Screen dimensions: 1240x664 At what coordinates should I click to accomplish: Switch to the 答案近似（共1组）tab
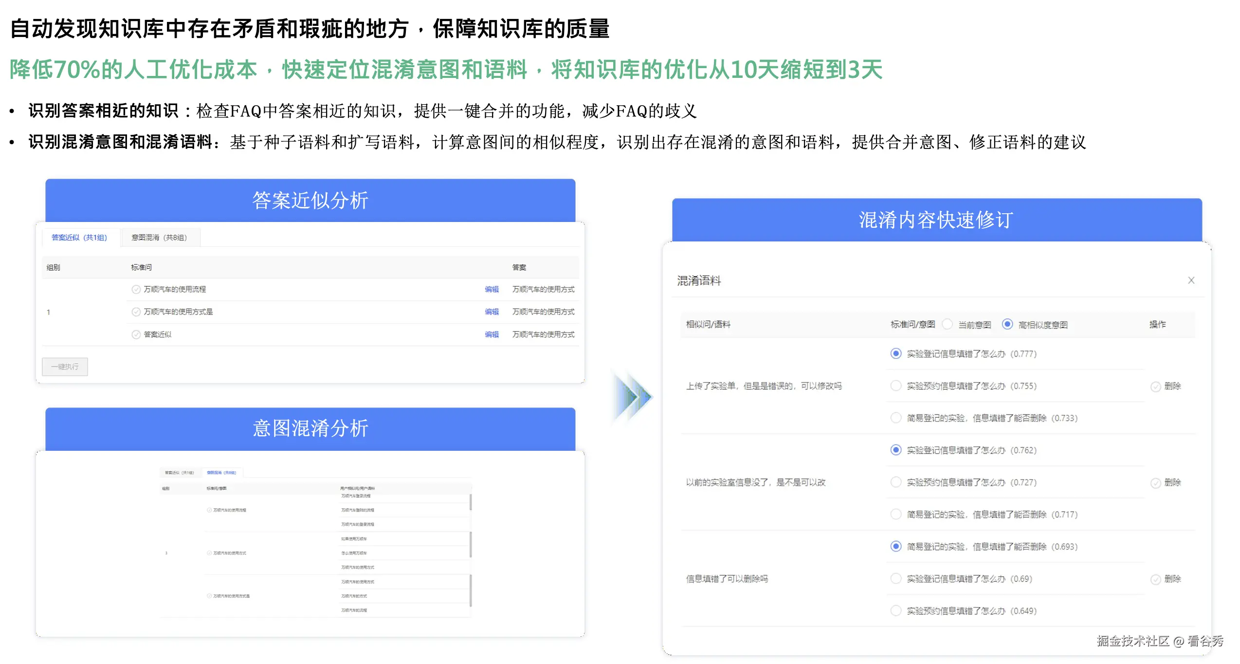[79, 237]
